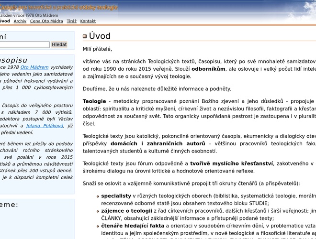Image resolution: width=316 pixels, height=239 pixels.
Task: Click the large Úvod page heading
Action: tap(100, 36)
